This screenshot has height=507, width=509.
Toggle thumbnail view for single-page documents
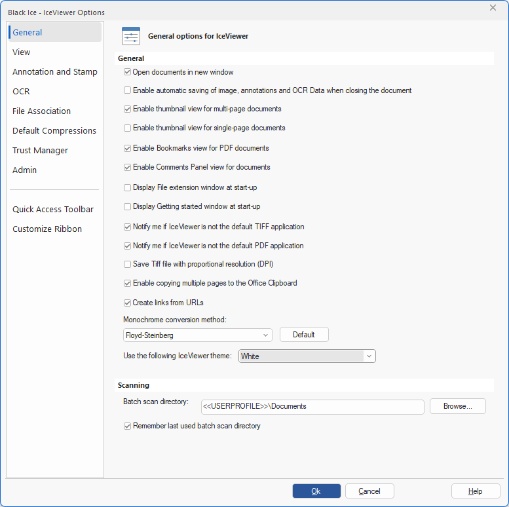point(128,128)
